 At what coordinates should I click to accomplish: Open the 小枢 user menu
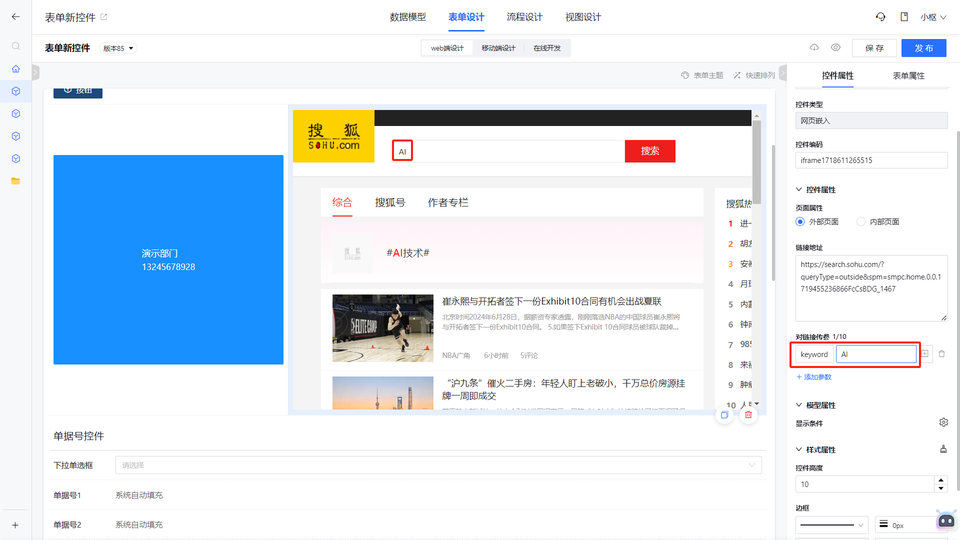click(933, 17)
